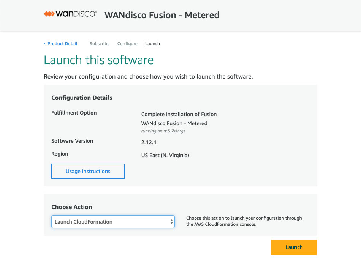This screenshot has width=361, height=260.
Task: Select the Launch step tab
Action: (x=152, y=44)
